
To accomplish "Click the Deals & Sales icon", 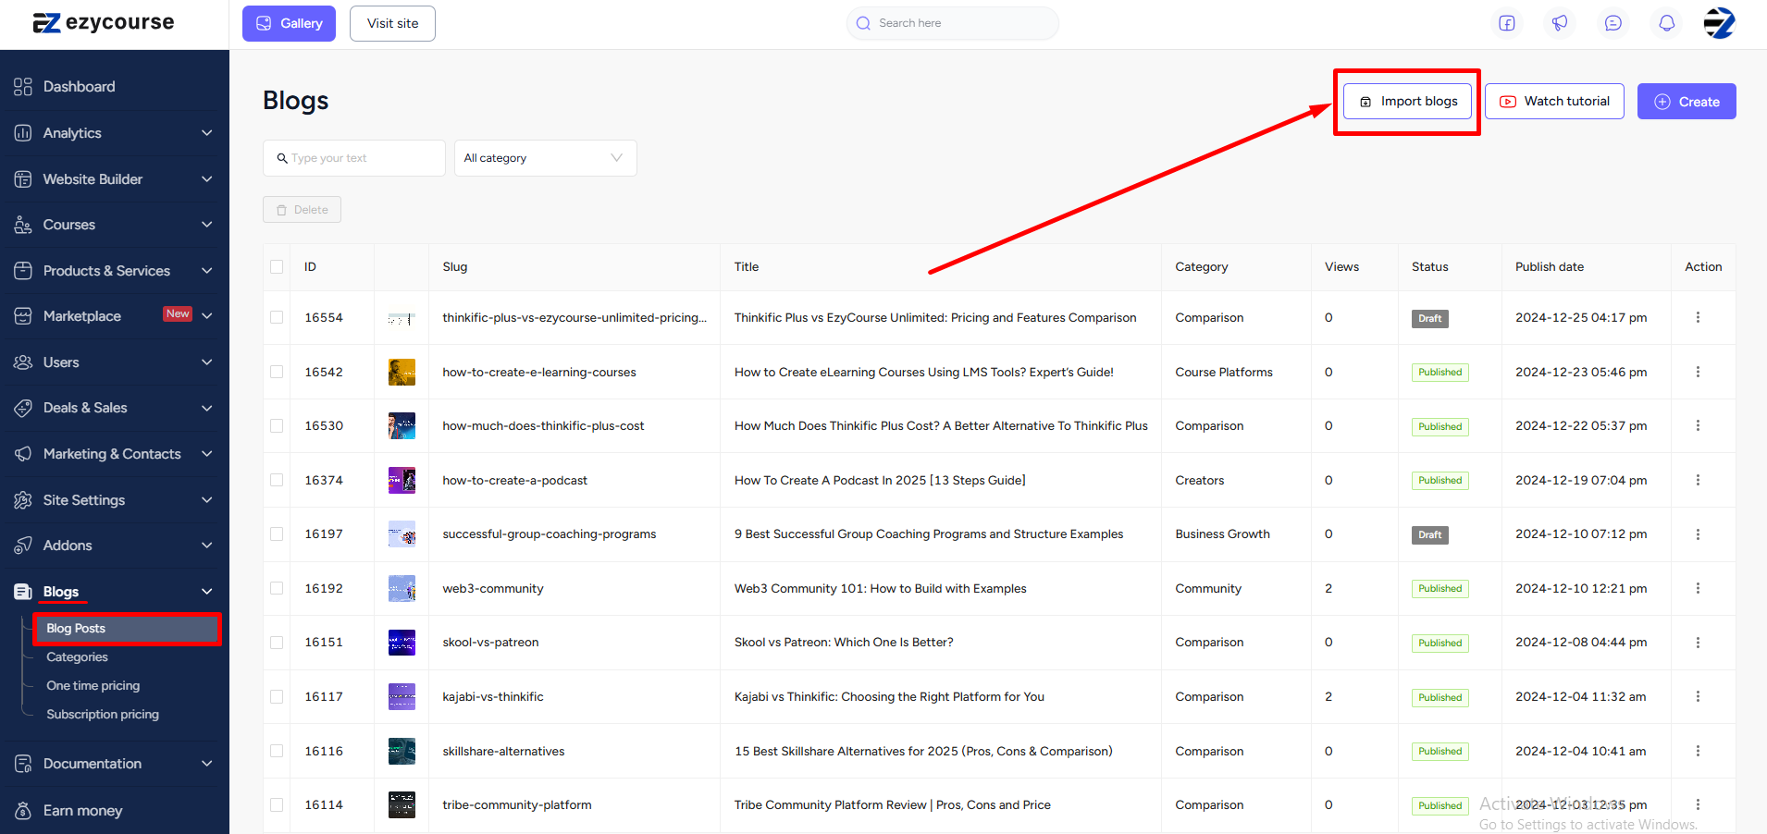I will point(23,408).
